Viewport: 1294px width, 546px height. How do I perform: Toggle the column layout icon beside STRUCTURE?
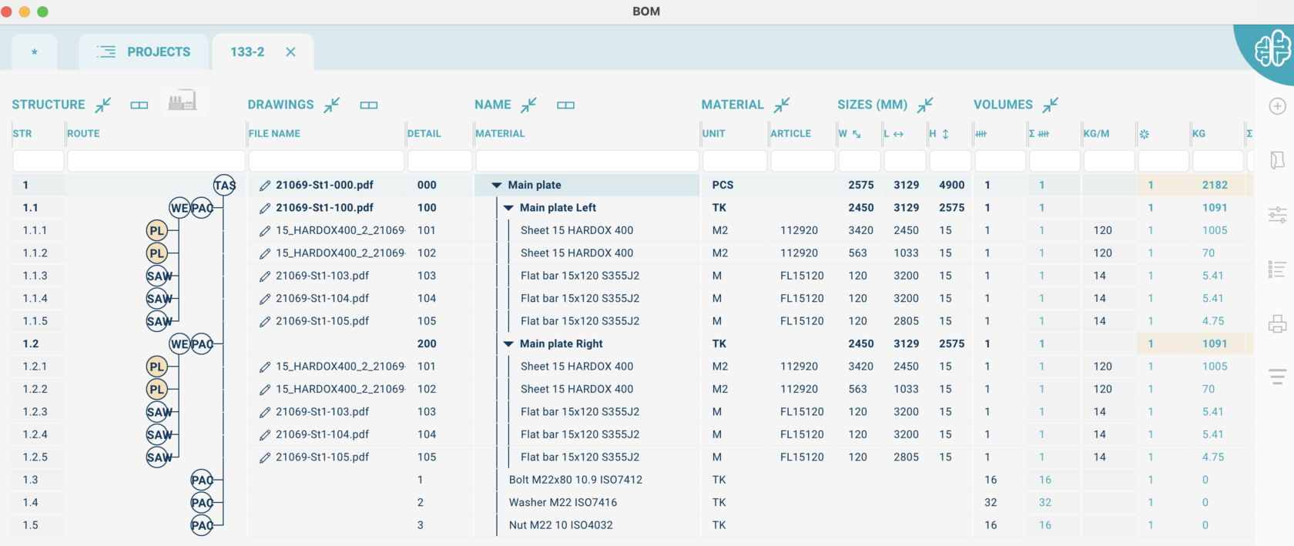click(x=139, y=105)
